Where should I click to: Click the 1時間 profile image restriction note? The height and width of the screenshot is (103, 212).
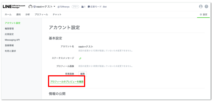(106, 66)
